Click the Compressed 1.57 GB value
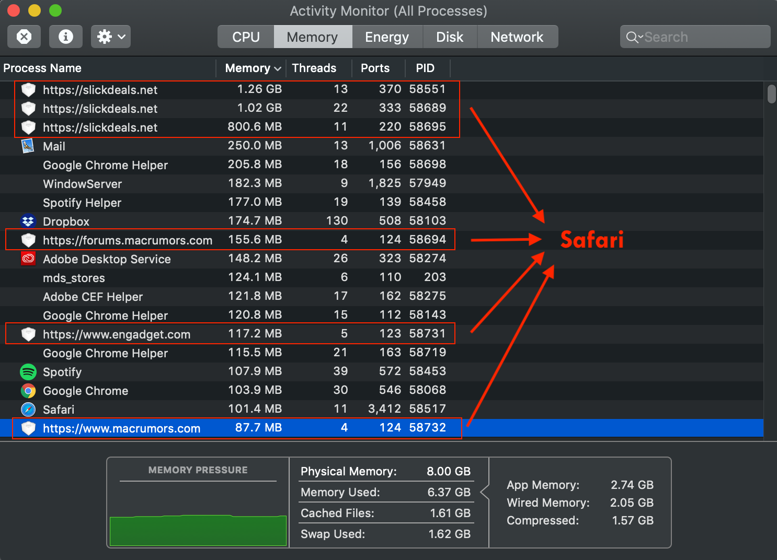Image resolution: width=777 pixels, height=560 pixels. click(633, 520)
